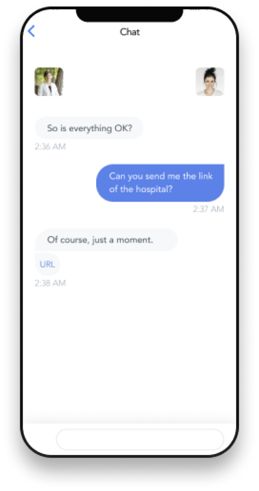Viewport: 259px width, 491px height.
Task: Tap the empty area left of input field
Action: click(x=40, y=439)
